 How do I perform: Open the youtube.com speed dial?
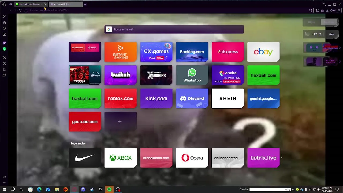tap(85, 122)
